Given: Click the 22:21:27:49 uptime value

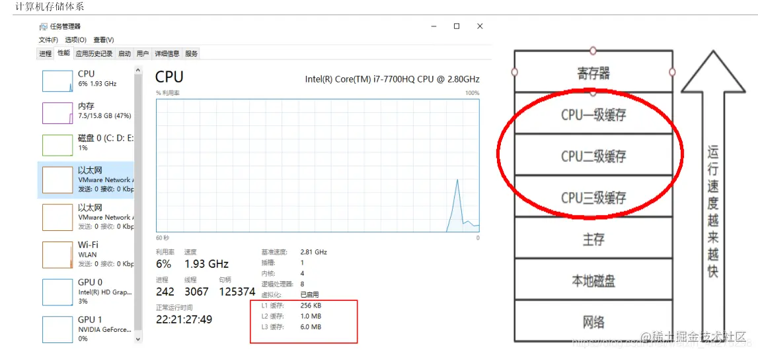Looking at the screenshot, I should click(184, 319).
